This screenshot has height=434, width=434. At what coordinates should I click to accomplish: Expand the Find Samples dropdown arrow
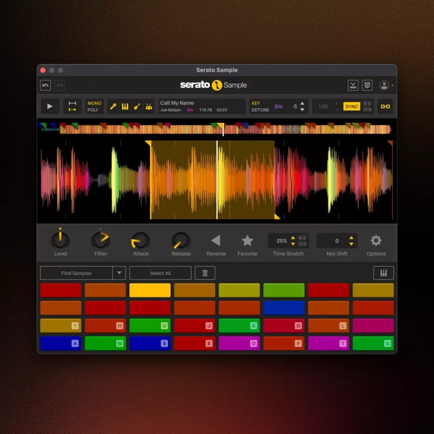pos(119,273)
